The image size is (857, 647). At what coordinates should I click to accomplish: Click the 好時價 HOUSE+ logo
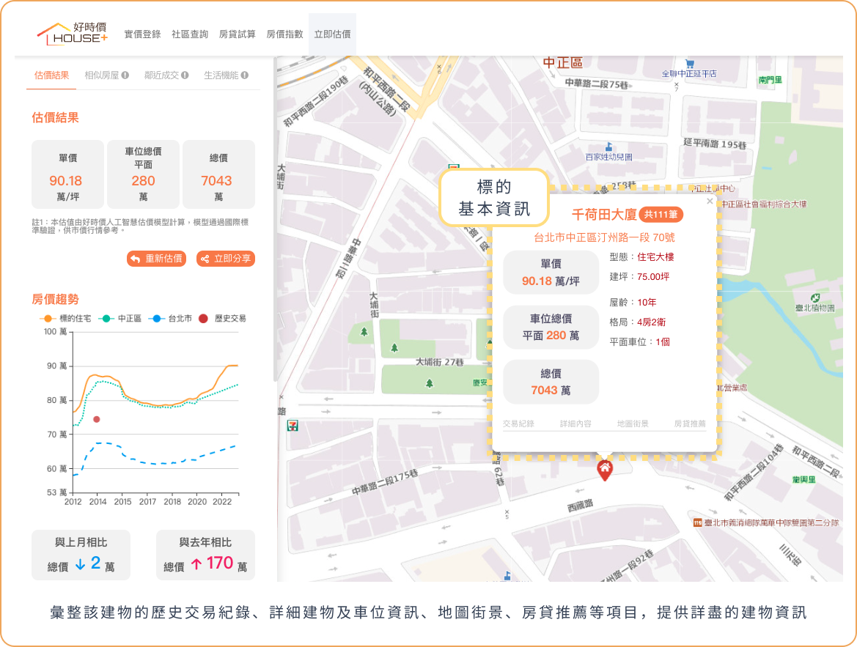(73, 34)
